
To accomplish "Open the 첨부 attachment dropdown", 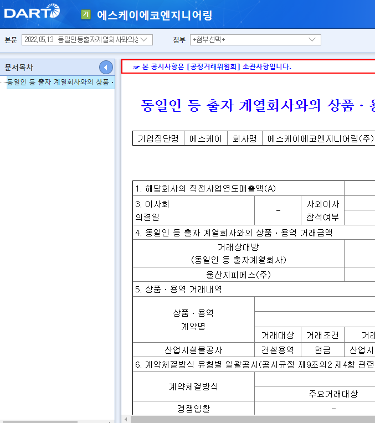I will pos(255,40).
